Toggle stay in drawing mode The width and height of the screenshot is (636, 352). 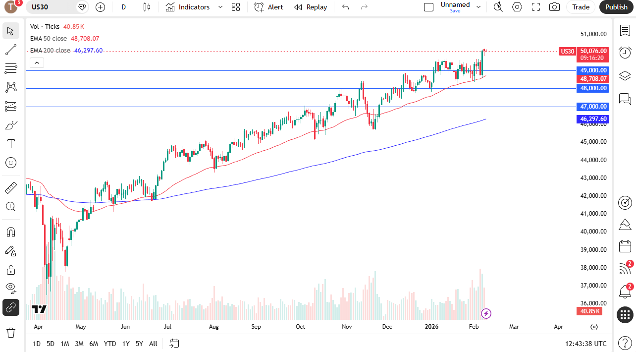(x=11, y=251)
